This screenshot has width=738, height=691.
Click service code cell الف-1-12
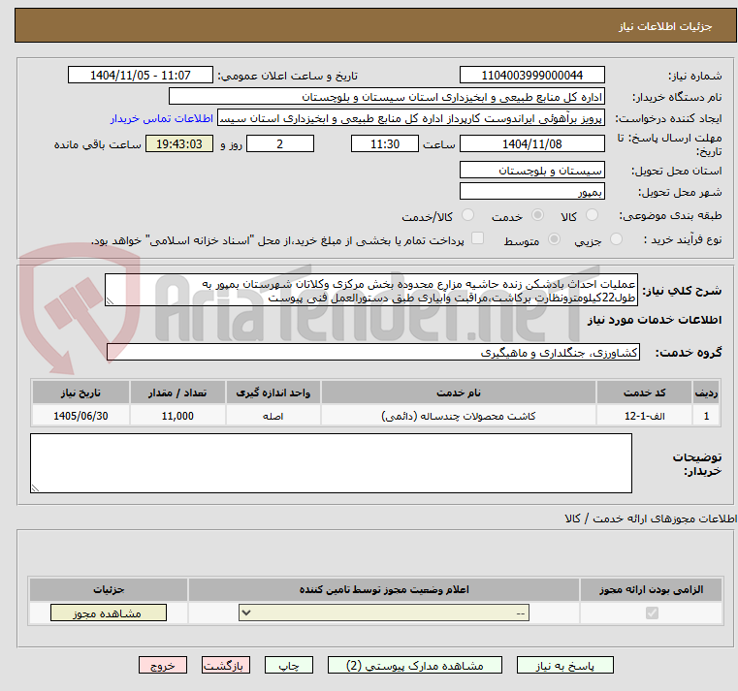[x=644, y=417]
